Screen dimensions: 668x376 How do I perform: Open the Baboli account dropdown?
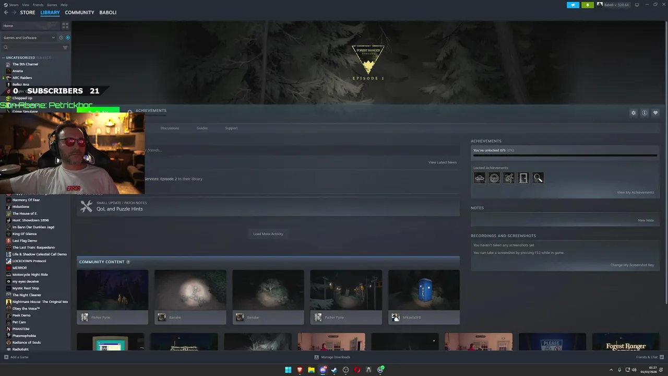613,5
